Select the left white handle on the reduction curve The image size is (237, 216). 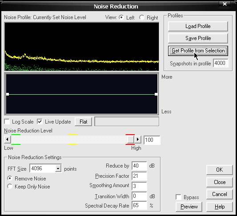click(x=8, y=94)
